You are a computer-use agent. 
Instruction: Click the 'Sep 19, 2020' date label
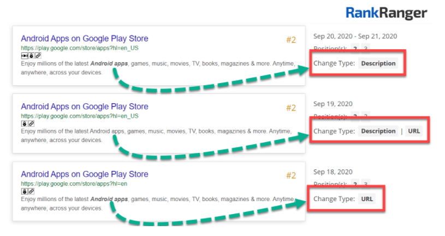click(333, 104)
